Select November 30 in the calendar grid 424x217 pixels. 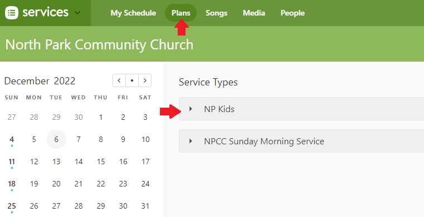click(x=79, y=117)
